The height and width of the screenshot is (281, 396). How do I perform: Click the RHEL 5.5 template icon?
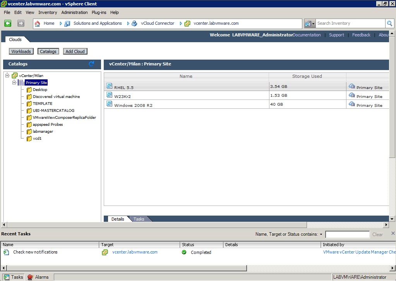tap(109, 86)
